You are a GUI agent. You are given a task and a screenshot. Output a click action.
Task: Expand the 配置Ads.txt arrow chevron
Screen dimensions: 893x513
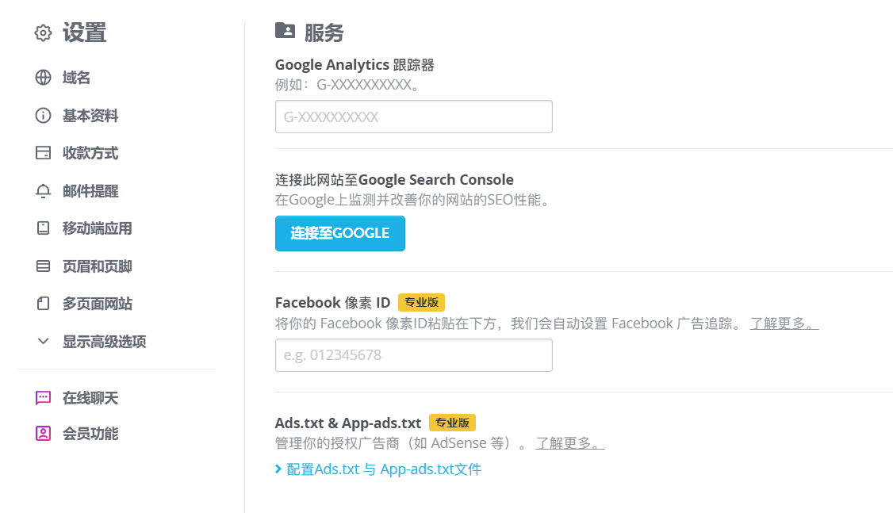pos(278,469)
